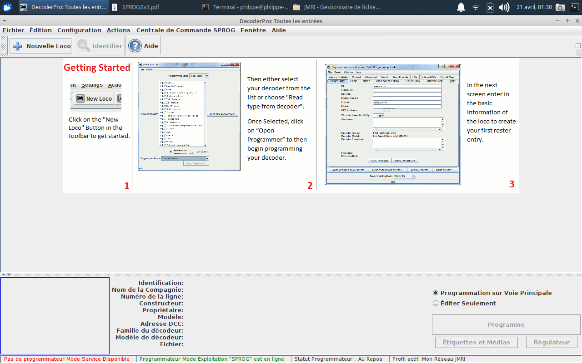Image resolution: width=582 pixels, height=363 pixels.
Task: Click the step 3 roster entry screenshot
Action: tap(393, 124)
